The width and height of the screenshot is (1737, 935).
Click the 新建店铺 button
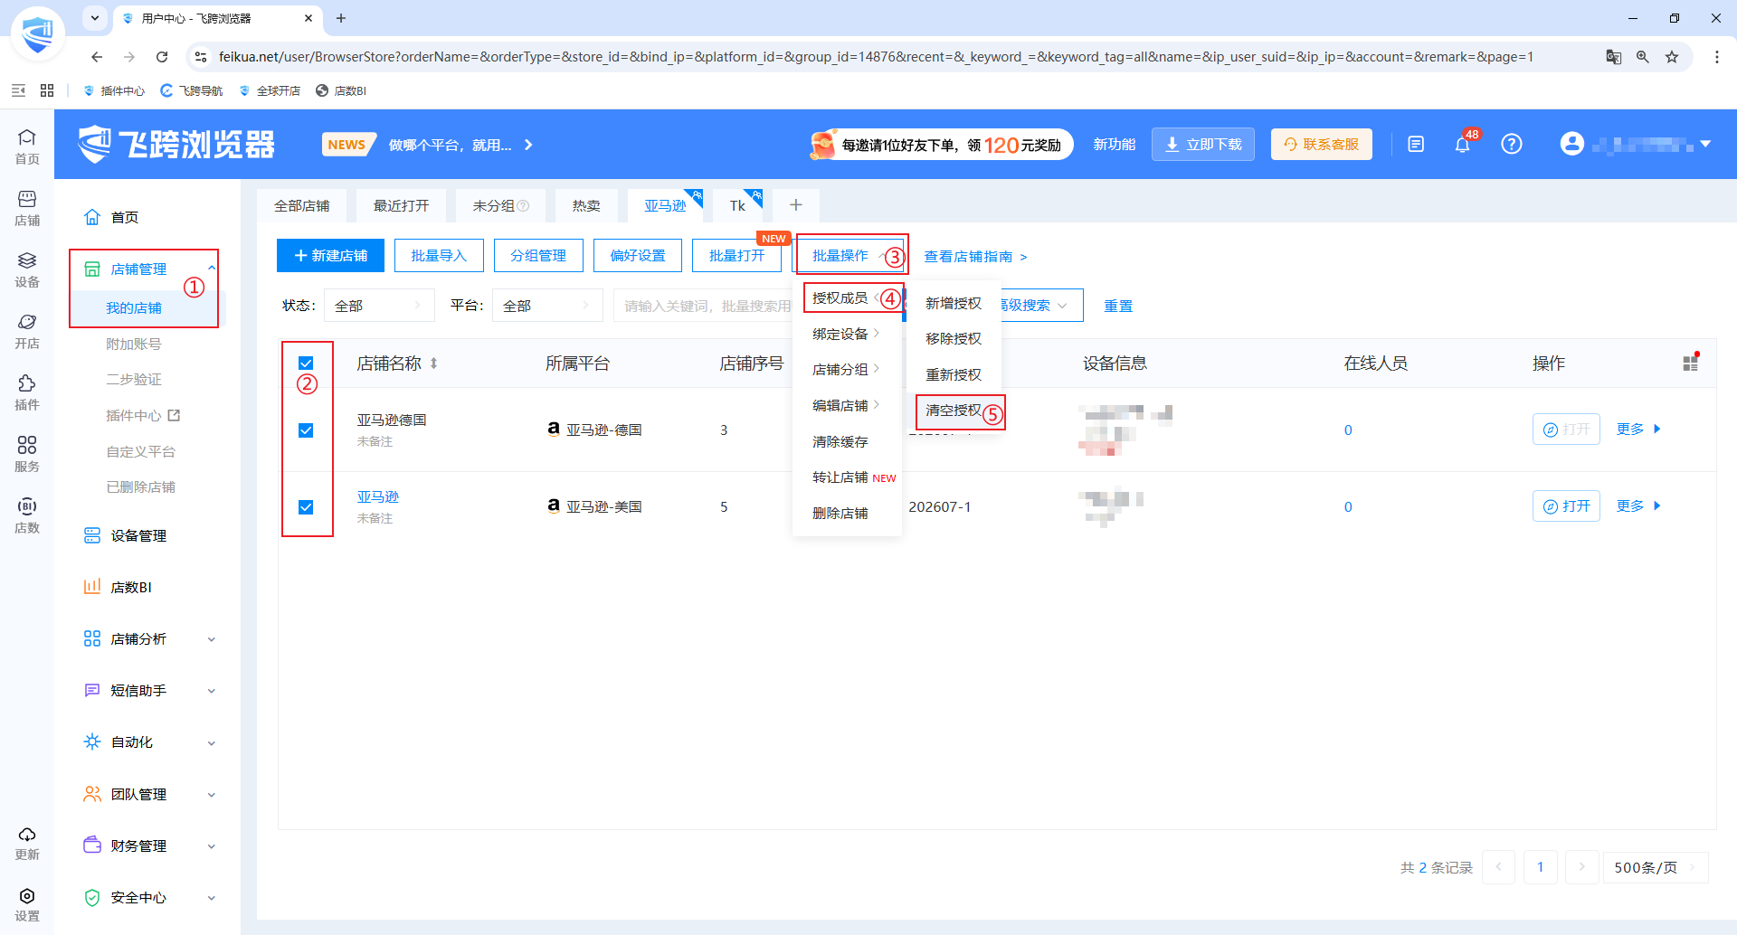(330, 256)
